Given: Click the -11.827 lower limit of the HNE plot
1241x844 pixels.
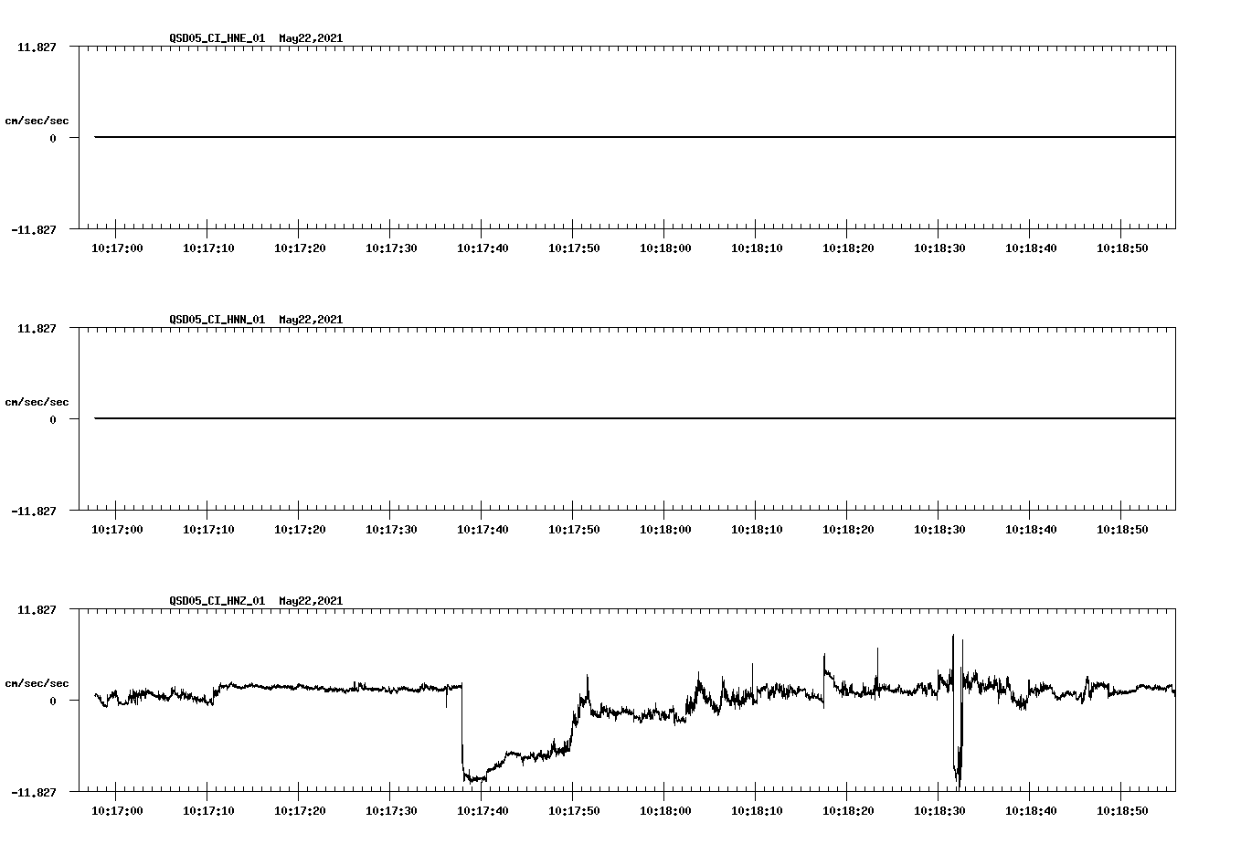Looking at the screenshot, I should pos(33,229).
